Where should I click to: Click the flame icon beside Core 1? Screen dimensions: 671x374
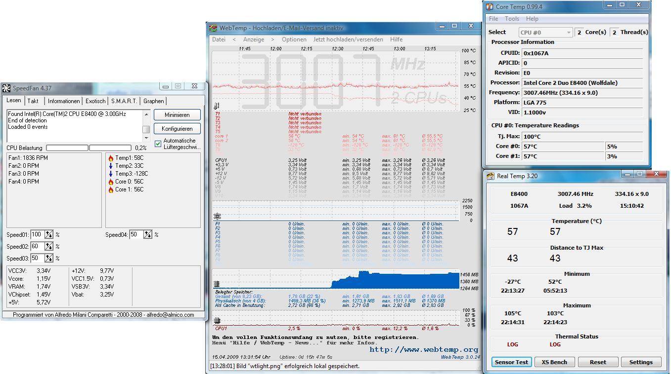pos(111,189)
